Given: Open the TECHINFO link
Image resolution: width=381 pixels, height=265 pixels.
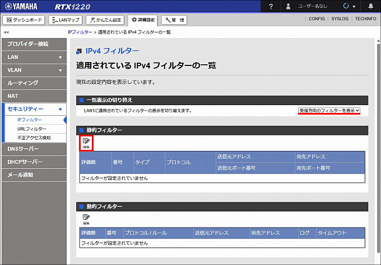Looking at the screenshot, I should 365,18.
